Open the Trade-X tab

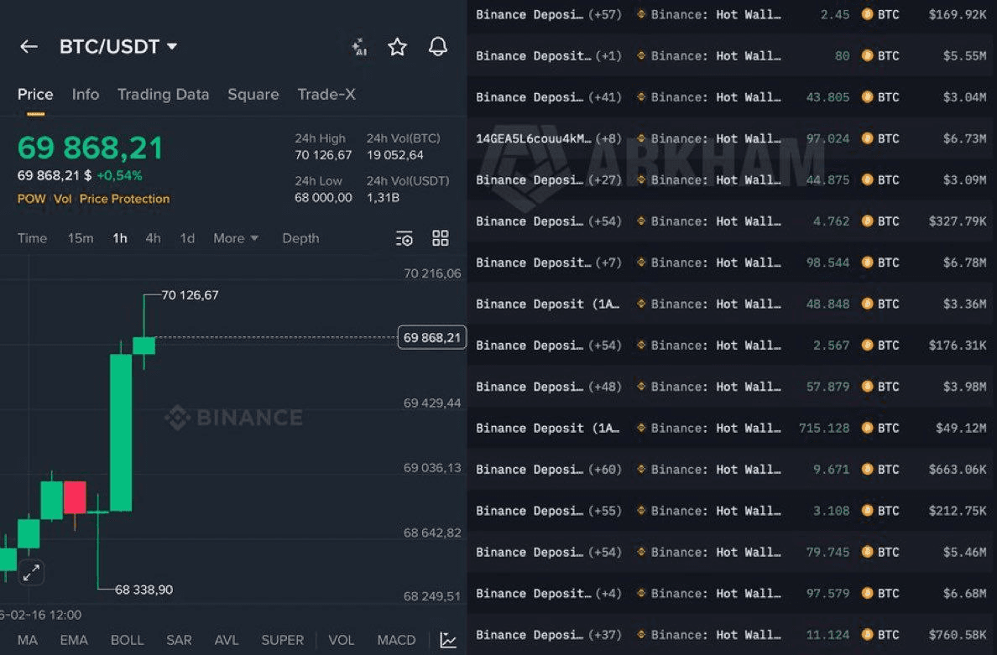(x=326, y=95)
